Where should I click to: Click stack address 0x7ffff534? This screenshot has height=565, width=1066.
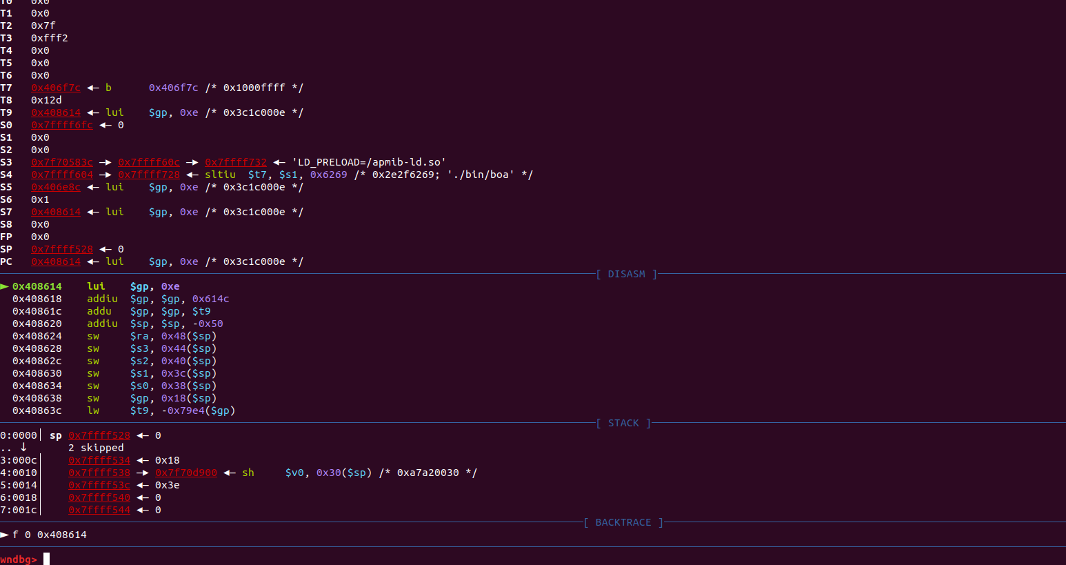(x=99, y=460)
